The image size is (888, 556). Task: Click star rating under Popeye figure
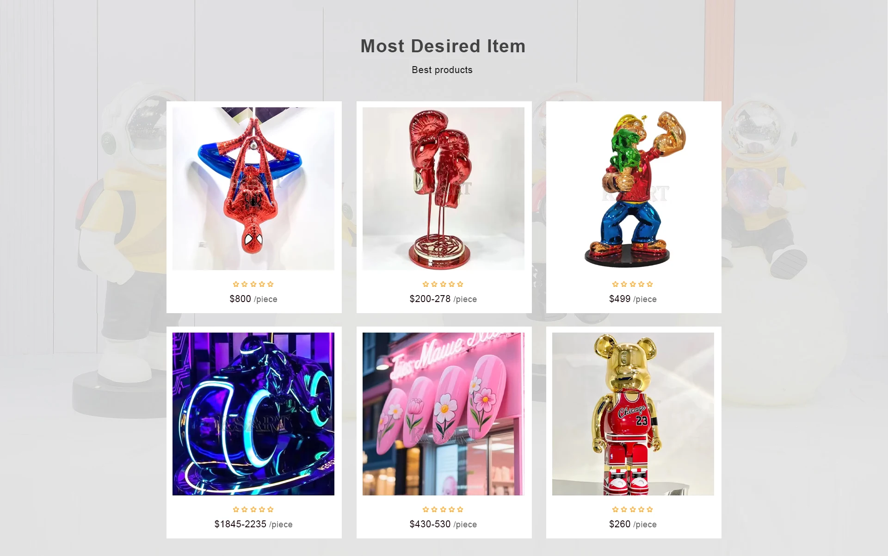tap(633, 284)
